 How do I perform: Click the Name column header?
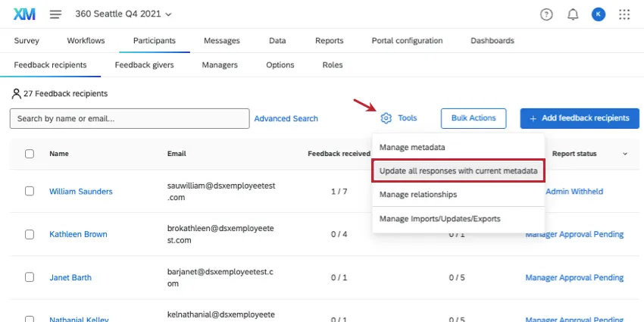59,154
